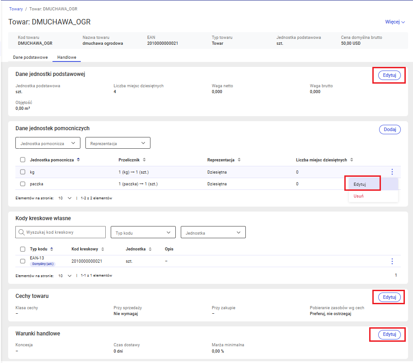Sort by Reprezentacja column

pos(239,160)
